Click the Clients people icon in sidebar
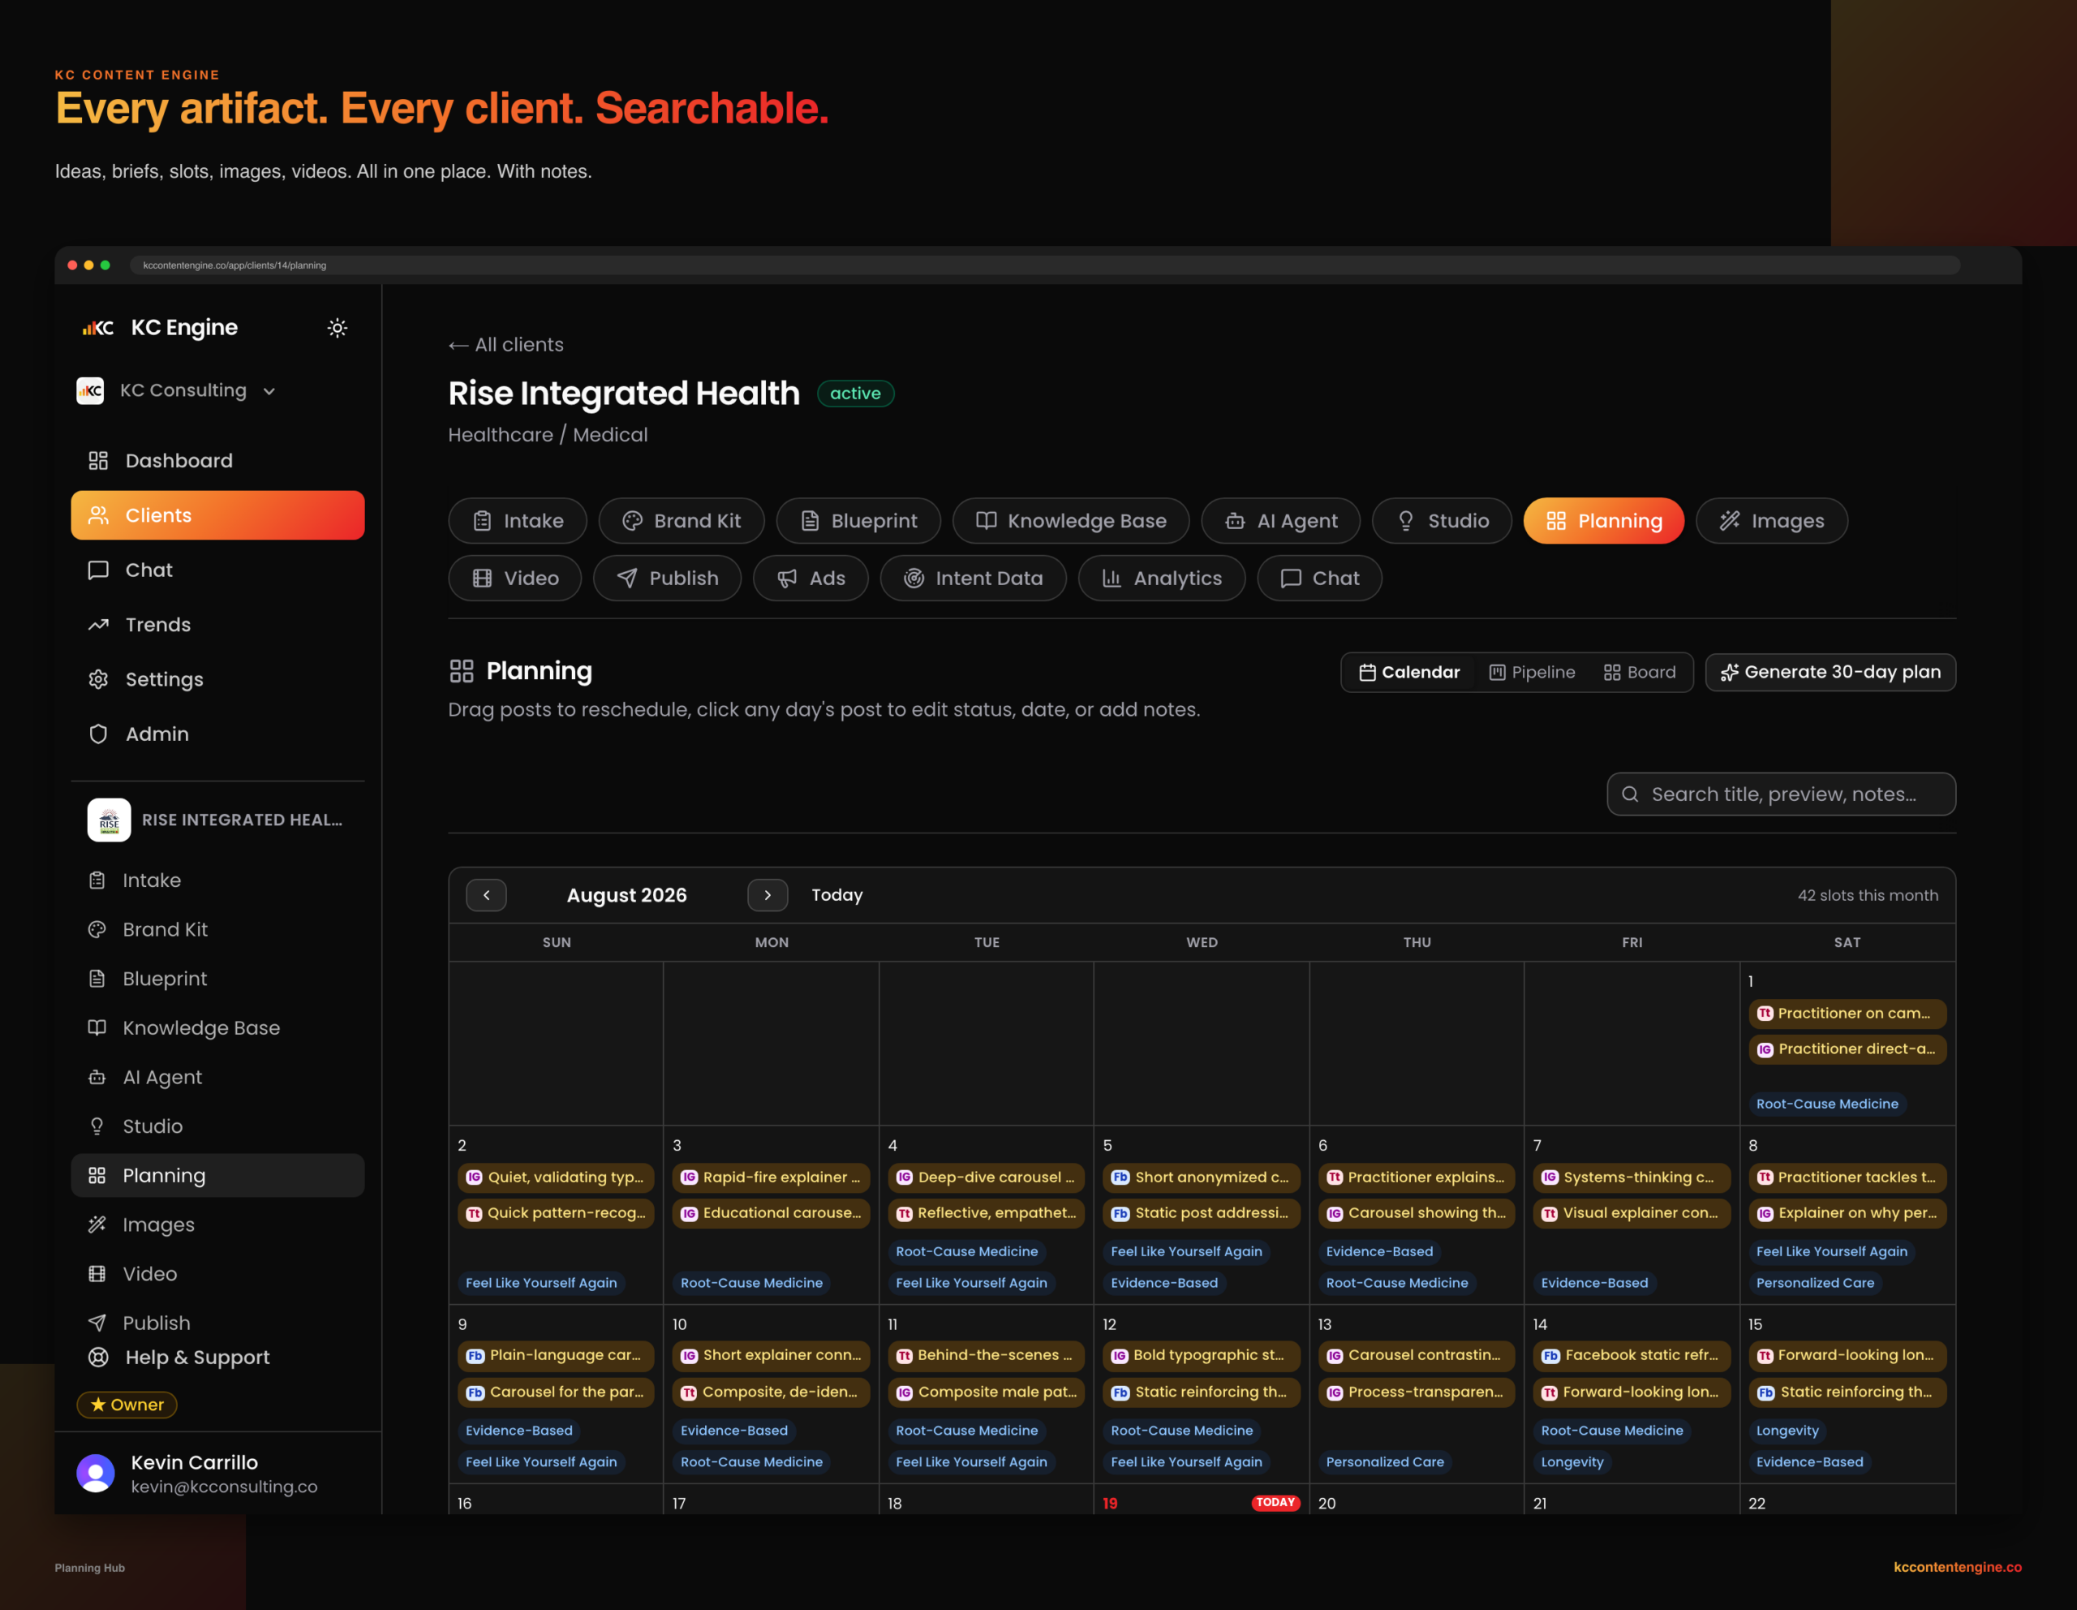Viewport: 2077px width, 1610px height. [98, 515]
